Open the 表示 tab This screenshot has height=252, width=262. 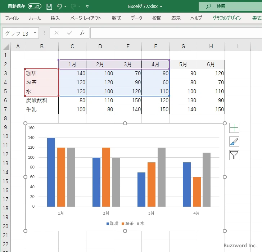pyautogui.click(x=176, y=18)
